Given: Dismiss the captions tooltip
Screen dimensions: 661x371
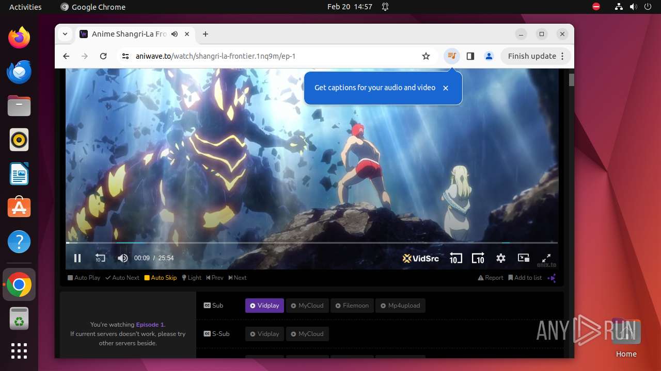Looking at the screenshot, I should pyautogui.click(x=446, y=88).
